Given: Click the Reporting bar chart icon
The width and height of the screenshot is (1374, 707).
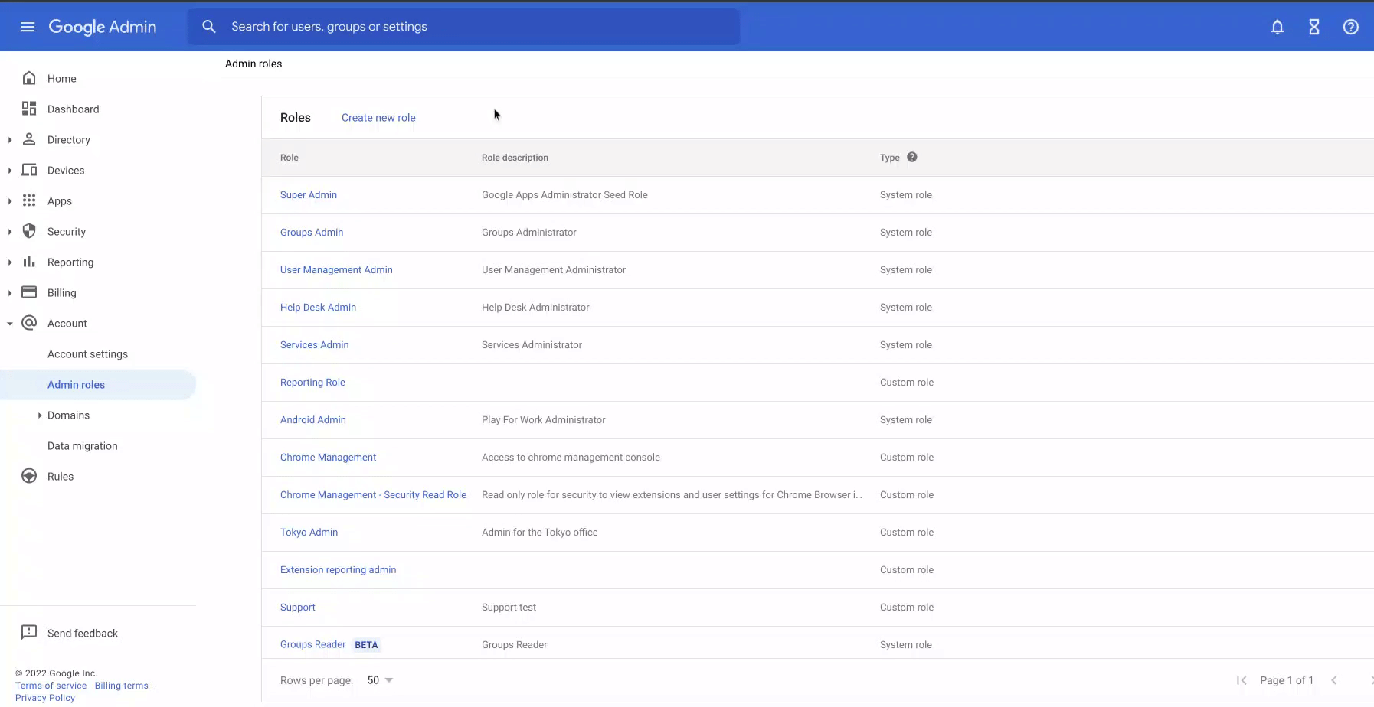Looking at the screenshot, I should point(29,262).
